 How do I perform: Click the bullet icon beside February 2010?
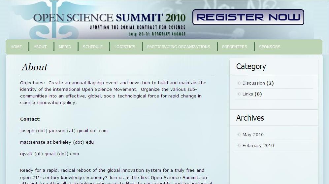tap(239, 146)
